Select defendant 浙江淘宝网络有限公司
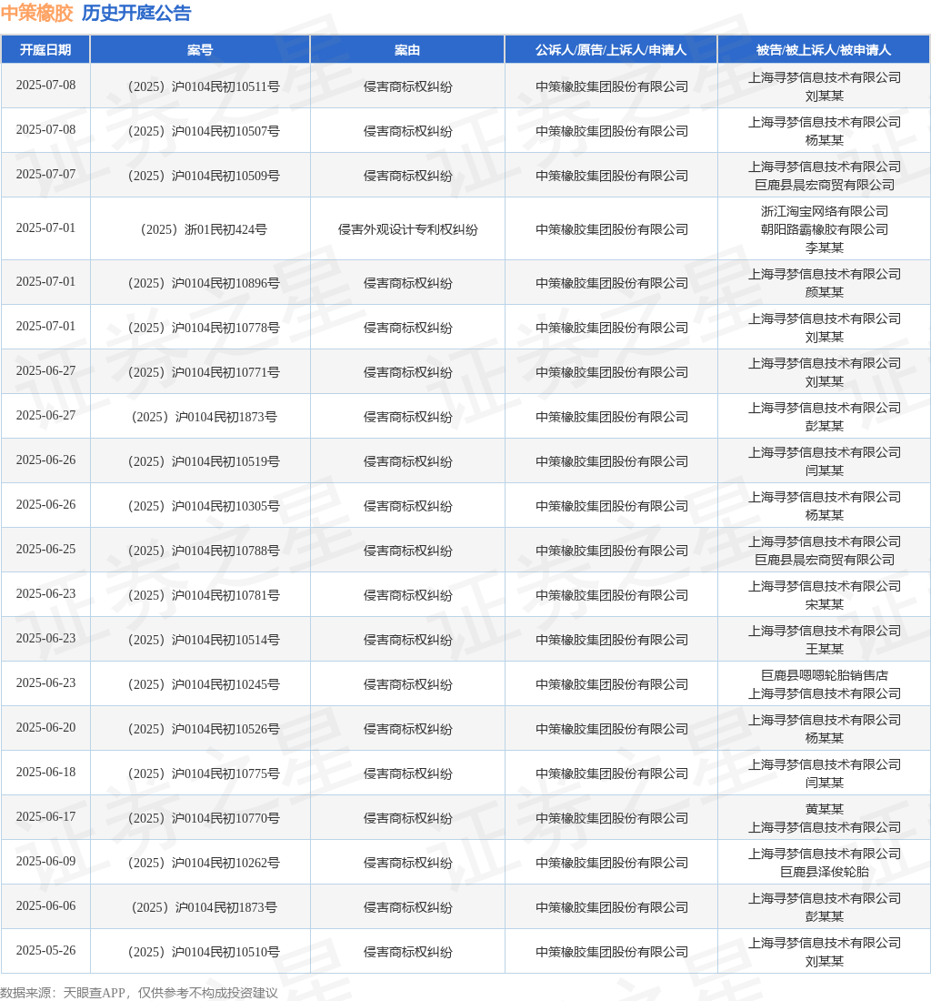The height and width of the screenshot is (1001, 931). tap(824, 211)
